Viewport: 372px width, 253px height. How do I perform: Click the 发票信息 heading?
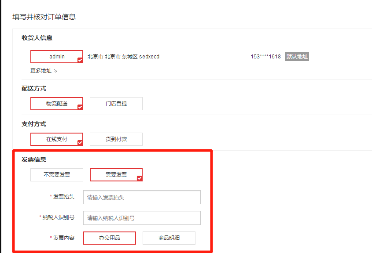[x=34, y=159]
